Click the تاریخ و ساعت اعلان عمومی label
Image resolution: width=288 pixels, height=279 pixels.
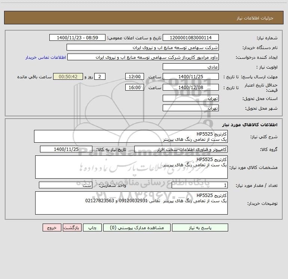click(134, 38)
